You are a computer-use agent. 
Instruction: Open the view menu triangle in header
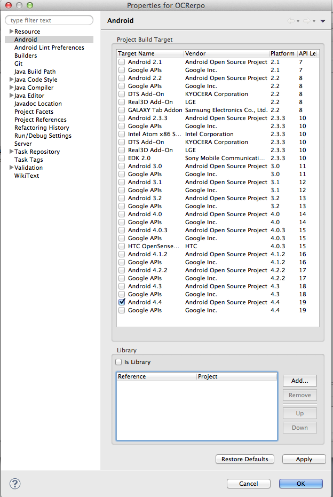pyautogui.click(x=322, y=21)
